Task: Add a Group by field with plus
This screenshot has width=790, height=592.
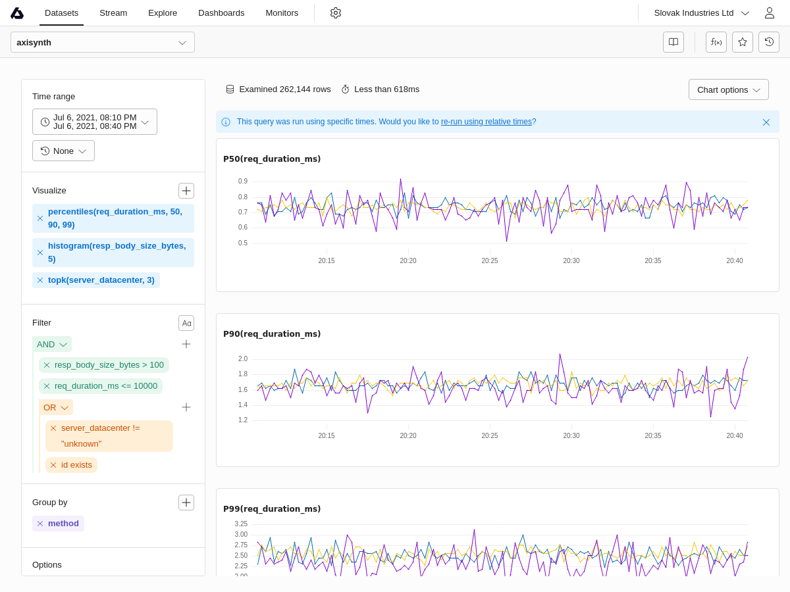Action: (x=186, y=503)
